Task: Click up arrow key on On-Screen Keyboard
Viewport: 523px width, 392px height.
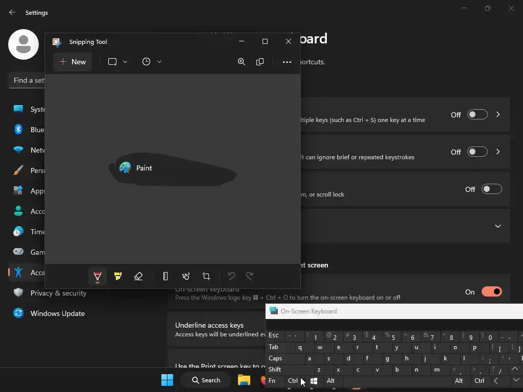Action: click(x=515, y=370)
